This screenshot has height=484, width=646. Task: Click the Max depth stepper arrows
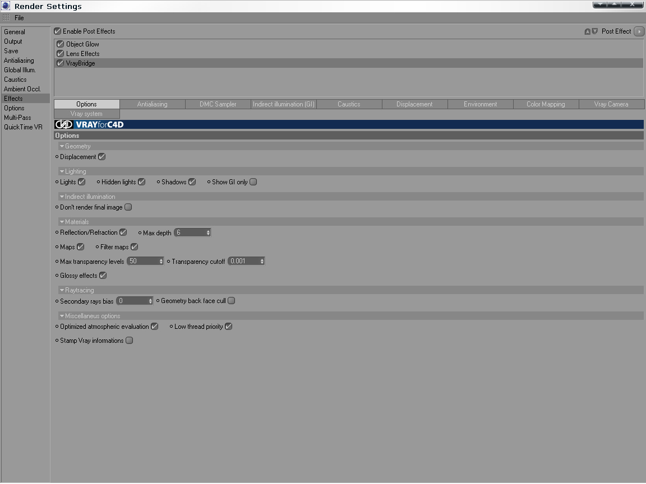[209, 232]
